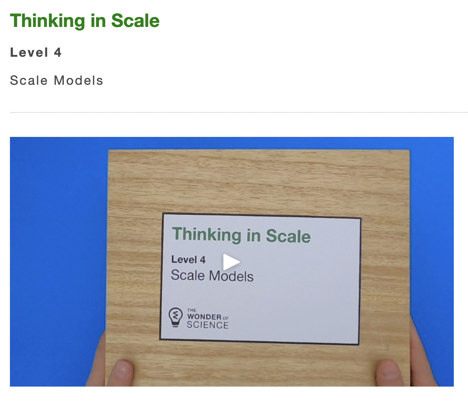Click the horizontal divider line under Scale Models
Screen dimensions: 468x410
point(239,112)
